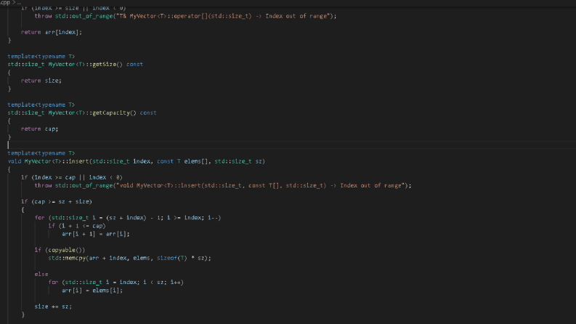
Task: Click the 'copyable()' call
Action: 67,250
